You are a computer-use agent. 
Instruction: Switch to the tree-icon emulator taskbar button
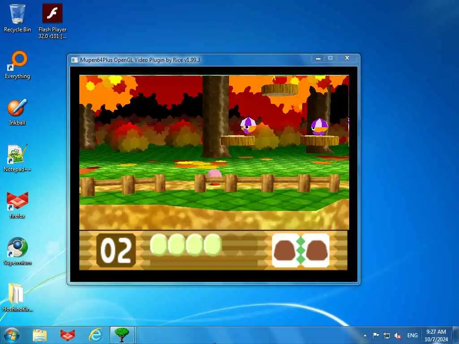tap(122, 335)
